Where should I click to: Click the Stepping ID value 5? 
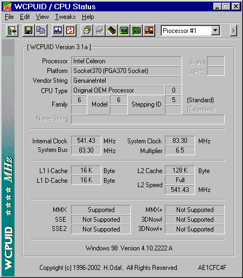click(x=173, y=100)
